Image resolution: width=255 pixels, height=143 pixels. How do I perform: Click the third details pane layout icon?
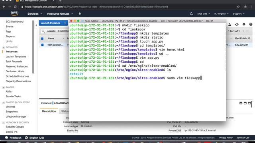(249, 103)
